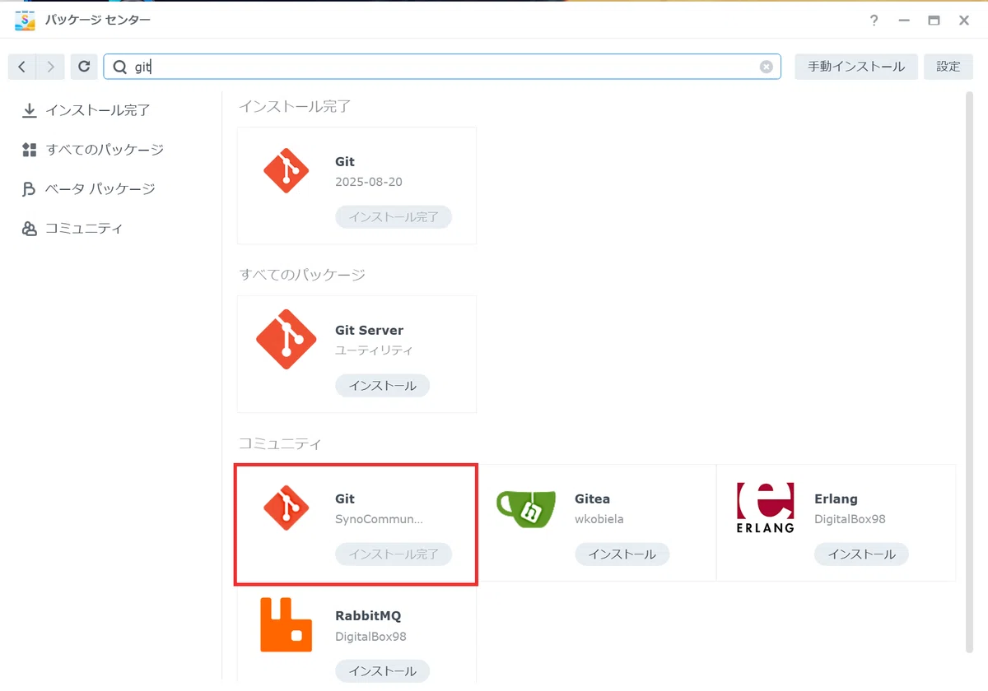This screenshot has width=988, height=691.
Task: Click the magnifier search icon
Action: click(x=120, y=67)
